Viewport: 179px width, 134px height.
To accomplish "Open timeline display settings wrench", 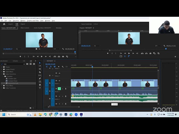I will click(63, 67).
